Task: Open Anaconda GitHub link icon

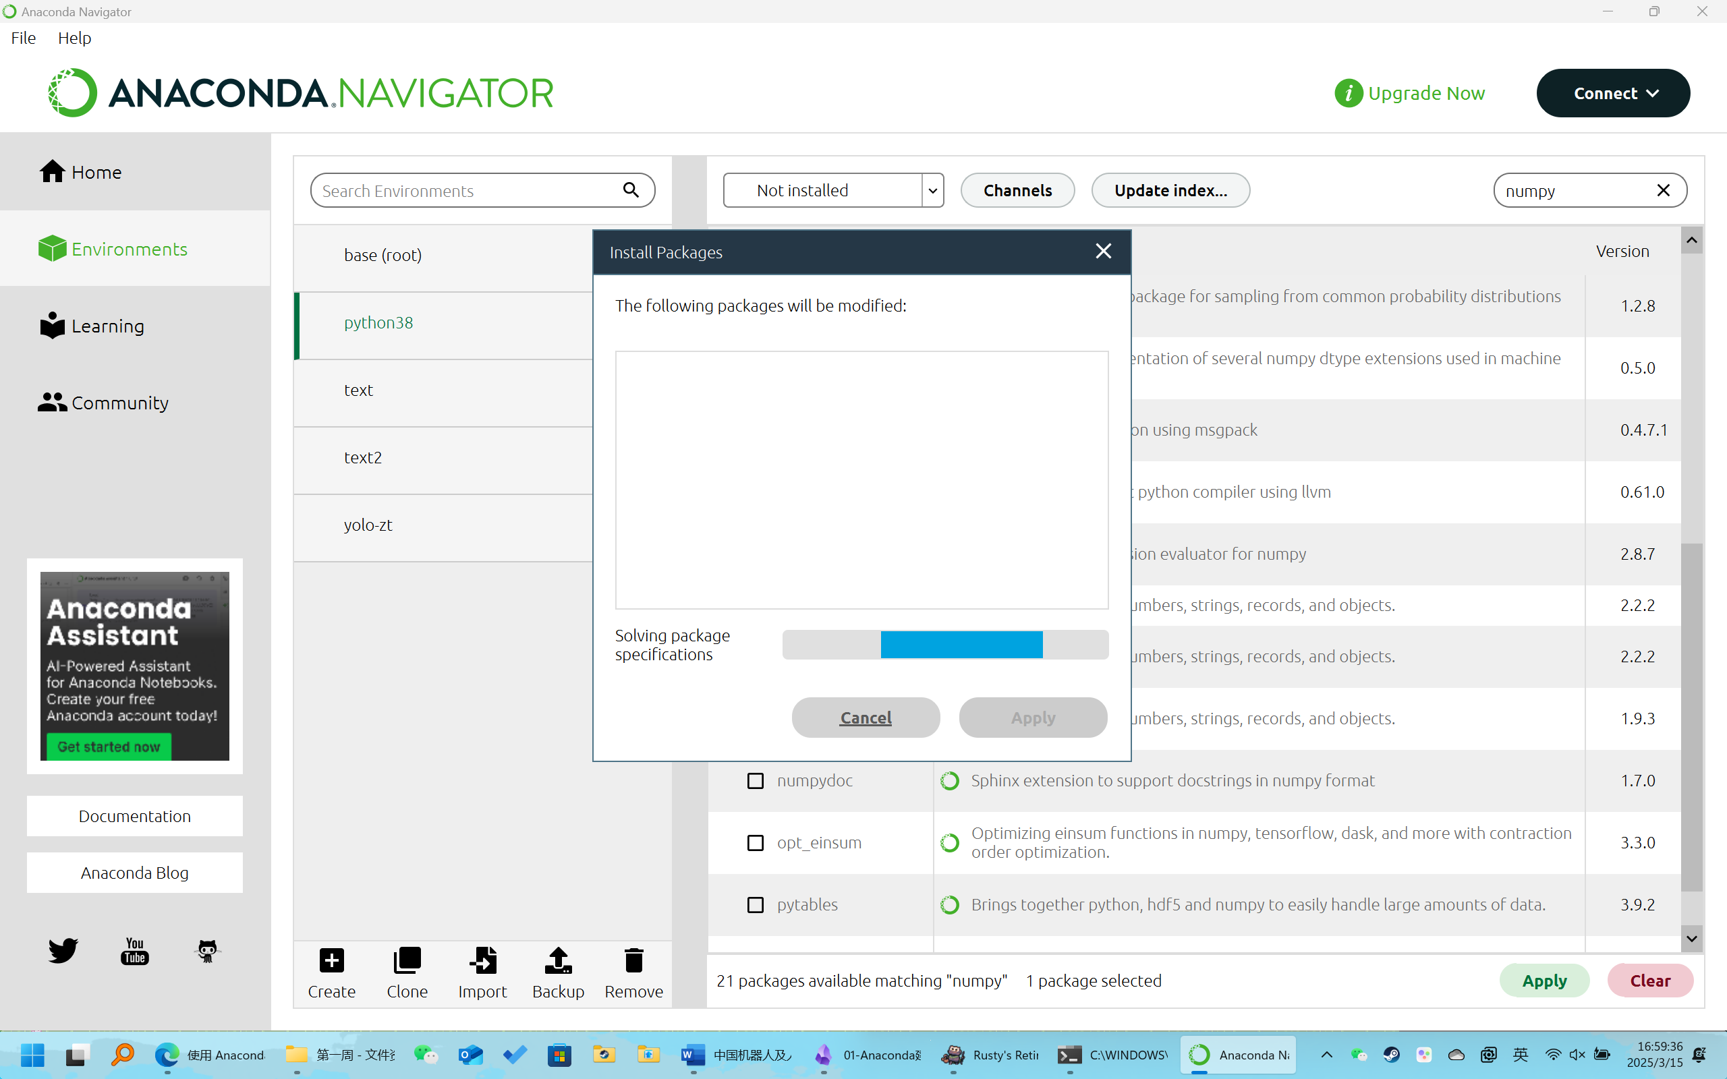Action: pos(207,951)
